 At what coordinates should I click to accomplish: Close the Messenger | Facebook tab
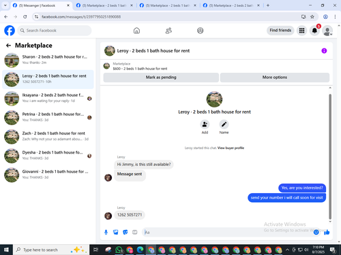[x=68, y=5]
